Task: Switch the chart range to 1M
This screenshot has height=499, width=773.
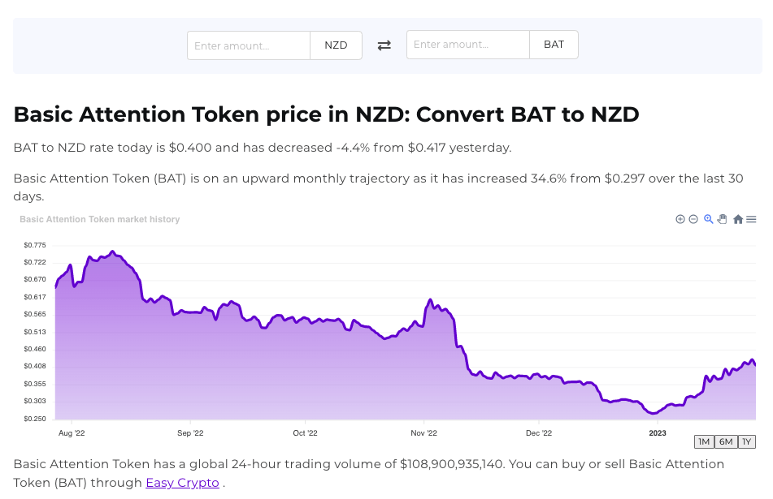Action: tap(704, 441)
